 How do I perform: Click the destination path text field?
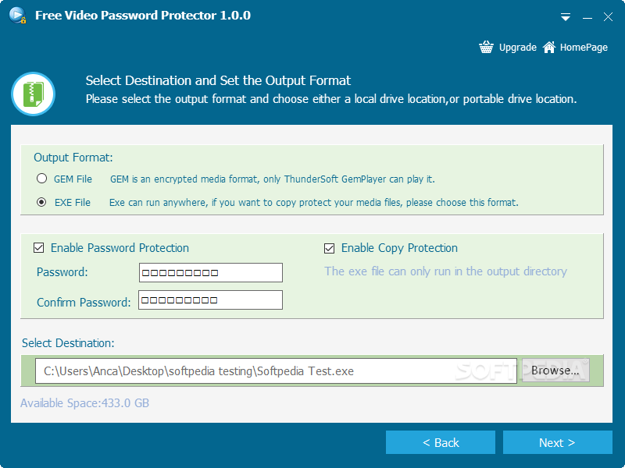(276, 371)
